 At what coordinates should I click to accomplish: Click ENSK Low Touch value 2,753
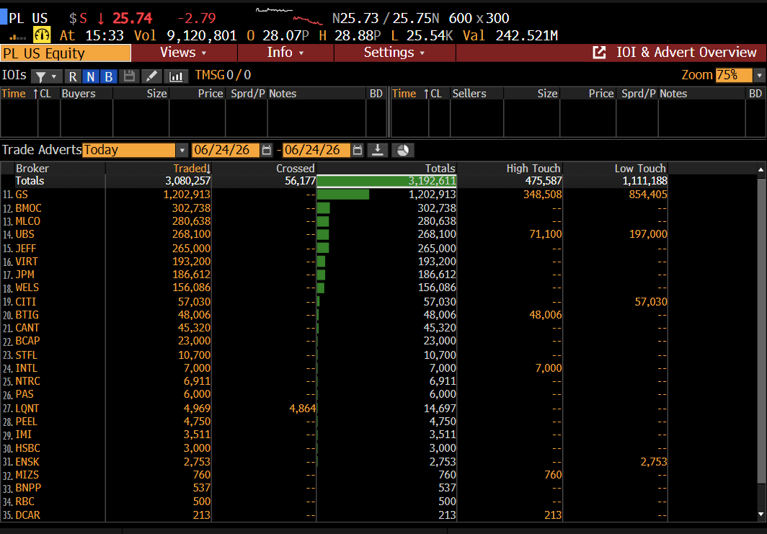pyautogui.click(x=654, y=462)
